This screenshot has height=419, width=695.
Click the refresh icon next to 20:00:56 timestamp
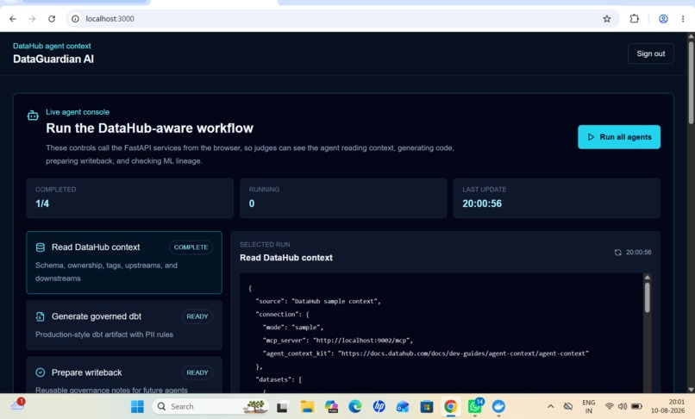click(618, 253)
